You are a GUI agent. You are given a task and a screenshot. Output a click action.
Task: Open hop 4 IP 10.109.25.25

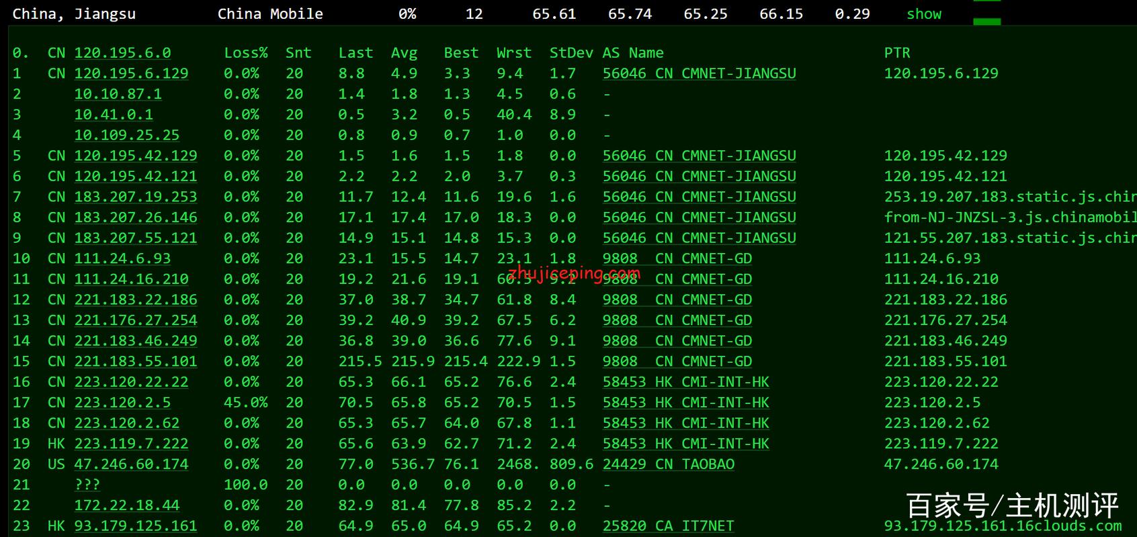126,135
